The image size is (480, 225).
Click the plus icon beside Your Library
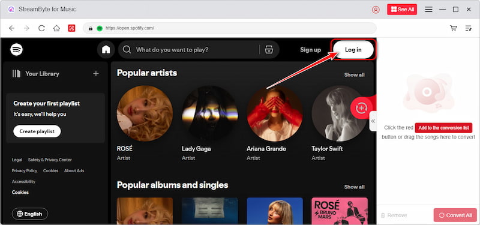click(96, 73)
